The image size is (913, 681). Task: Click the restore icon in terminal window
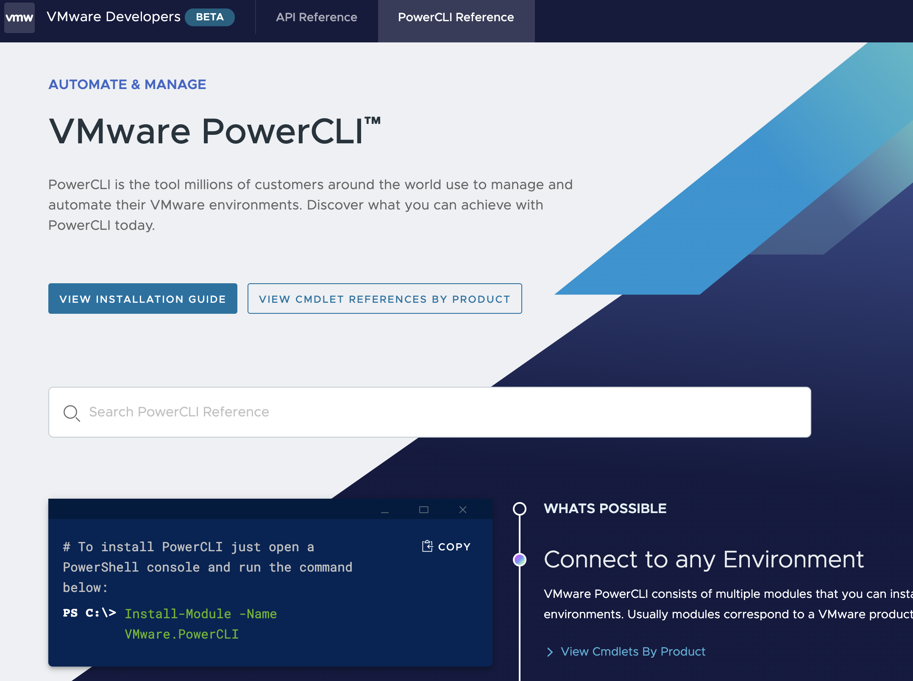423,510
